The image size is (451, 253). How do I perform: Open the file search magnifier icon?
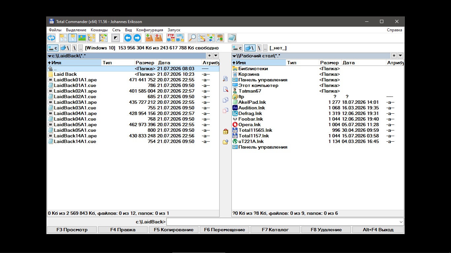(x=192, y=38)
